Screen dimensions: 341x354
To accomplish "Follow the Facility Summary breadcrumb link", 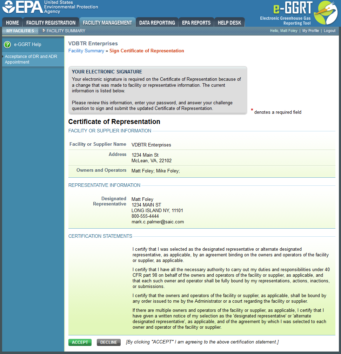I will [x=86, y=51].
